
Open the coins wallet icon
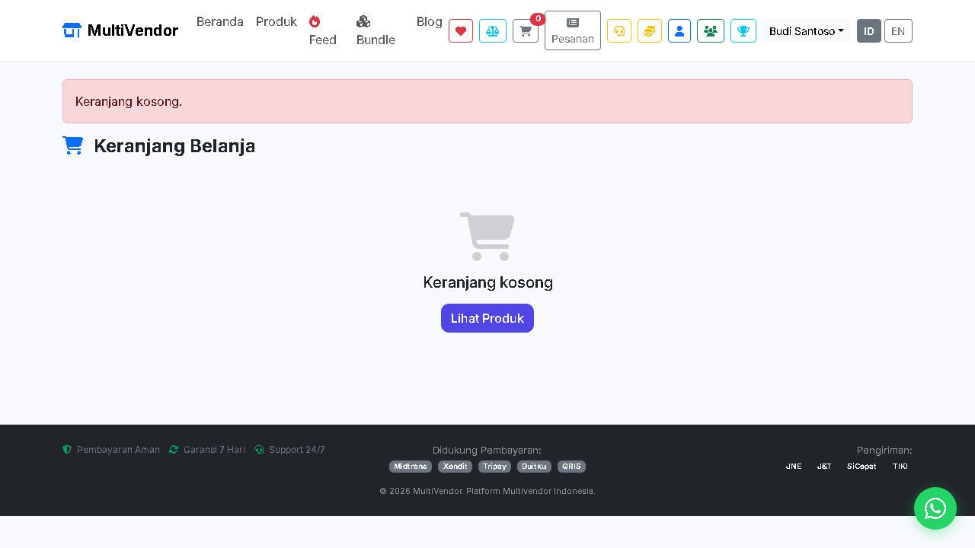(650, 31)
